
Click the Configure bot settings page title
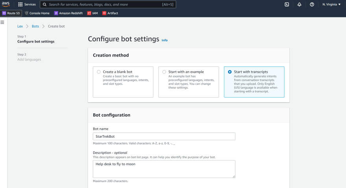pos(123,39)
